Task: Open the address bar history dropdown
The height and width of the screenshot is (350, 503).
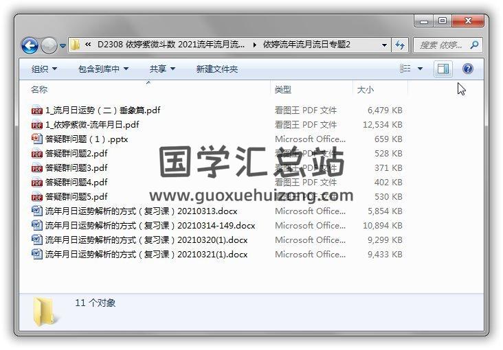Action: pyautogui.click(x=384, y=45)
